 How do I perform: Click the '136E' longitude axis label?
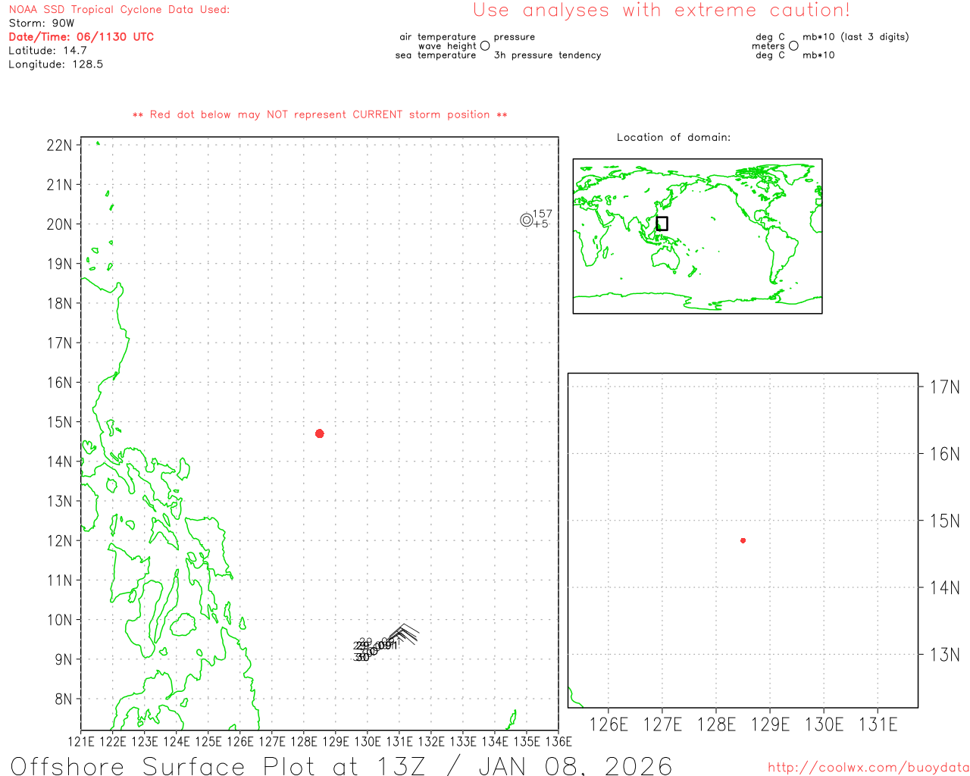tap(559, 742)
